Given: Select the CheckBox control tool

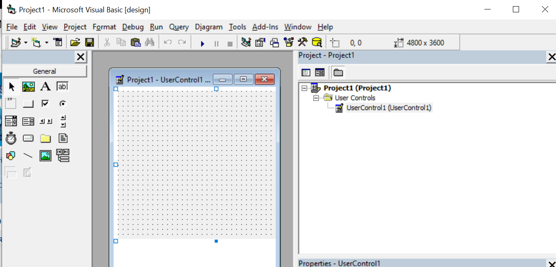Looking at the screenshot, I should coord(45,104).
